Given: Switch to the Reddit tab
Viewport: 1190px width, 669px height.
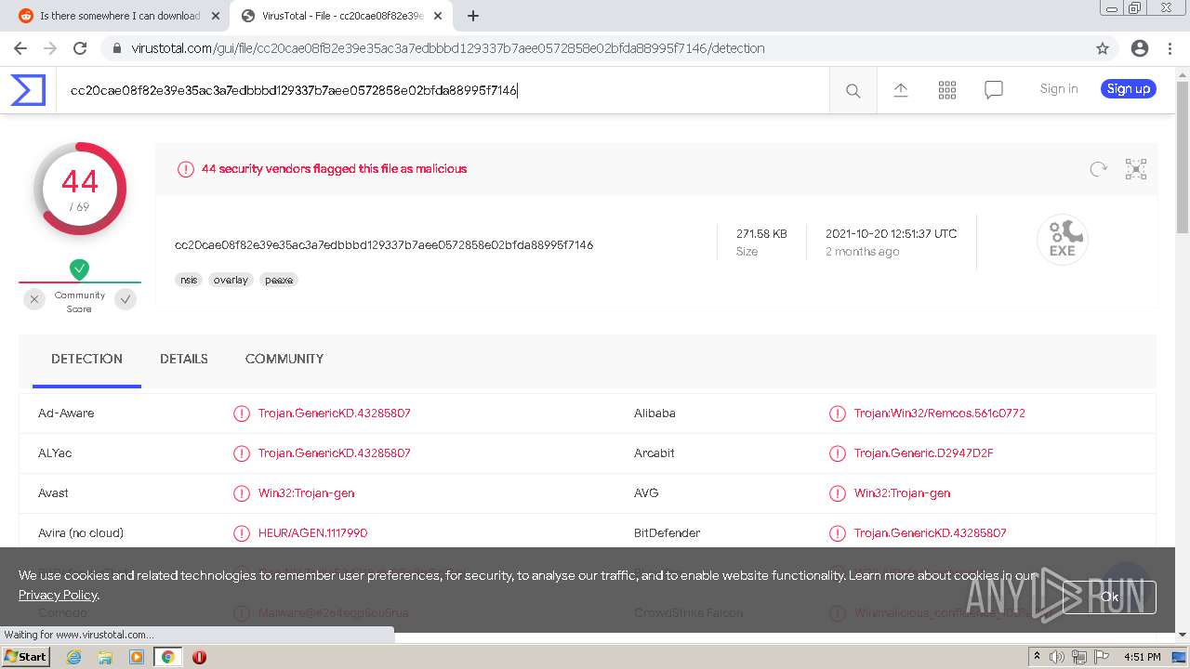Looking at the screenshot, I should point(119,16).
